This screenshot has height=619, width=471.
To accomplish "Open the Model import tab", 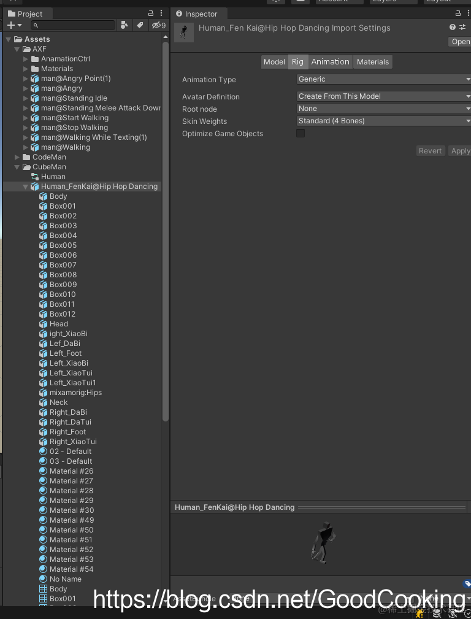I will (274, 61).
